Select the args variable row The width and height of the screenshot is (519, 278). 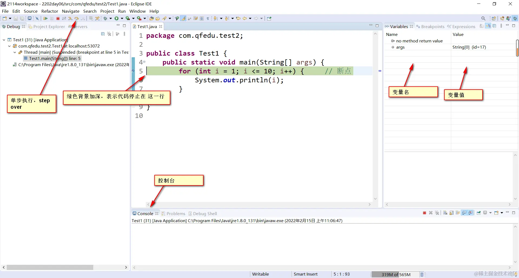click(x=451, y=47)
